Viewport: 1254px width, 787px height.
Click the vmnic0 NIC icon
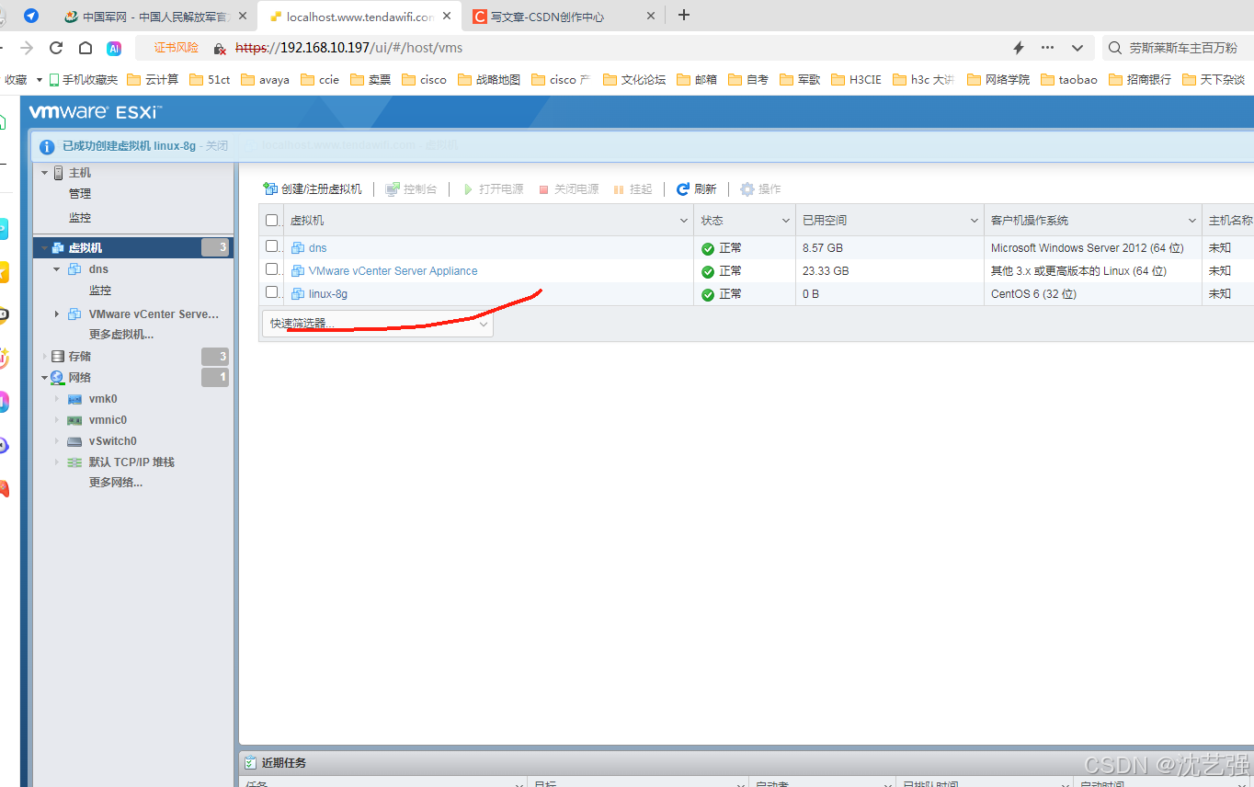(74, 420)
